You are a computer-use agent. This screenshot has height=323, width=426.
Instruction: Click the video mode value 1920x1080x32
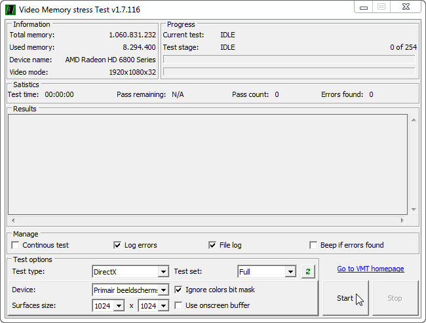coord(132,72)
